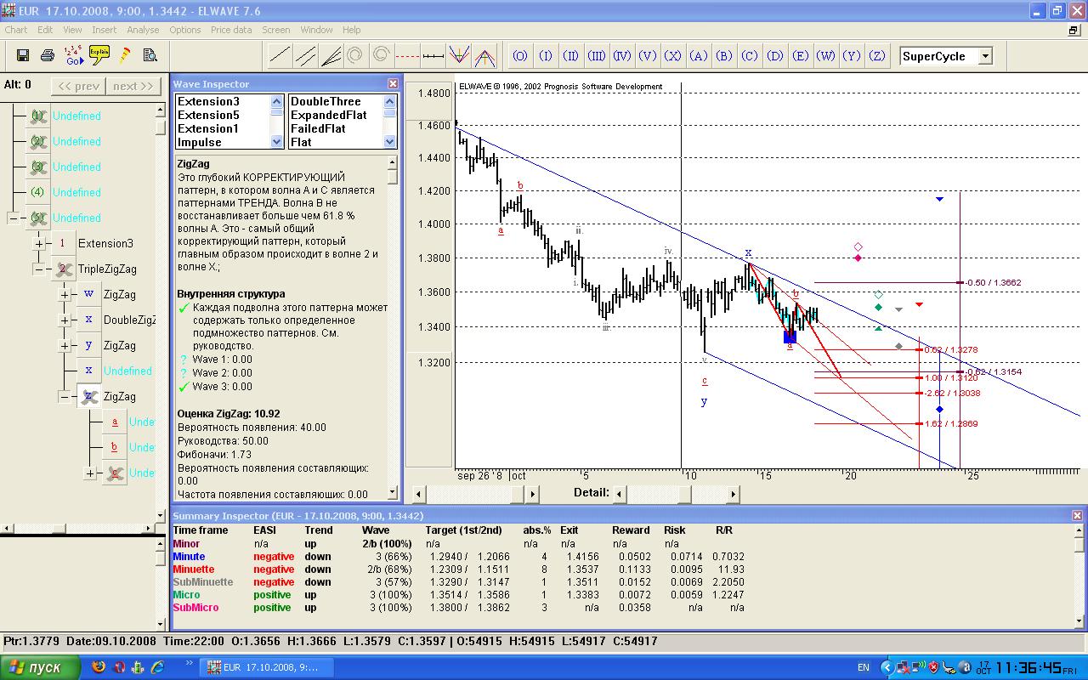The image size is (1088, 680).
Task: Open the Insert menu
Action: point(105,30)
